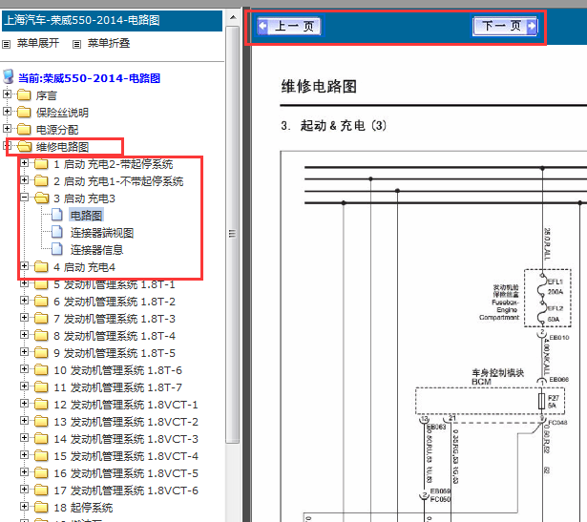Click 菜单展开 to expand all menus
Screen dimensions: 587x522
[x=38, y=43]
